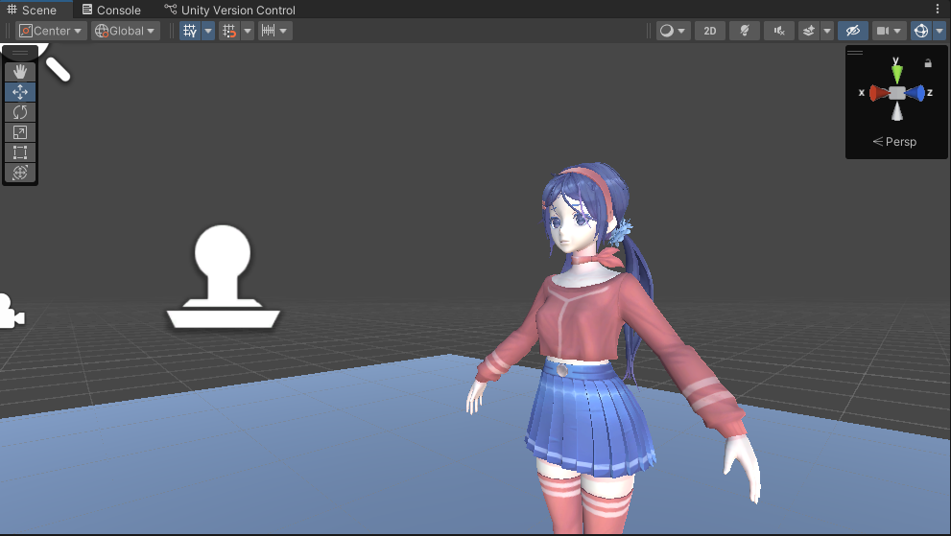The image size is (951, 536).
Task: Open snap increment settings dropdown
Action: coord(274,31)
